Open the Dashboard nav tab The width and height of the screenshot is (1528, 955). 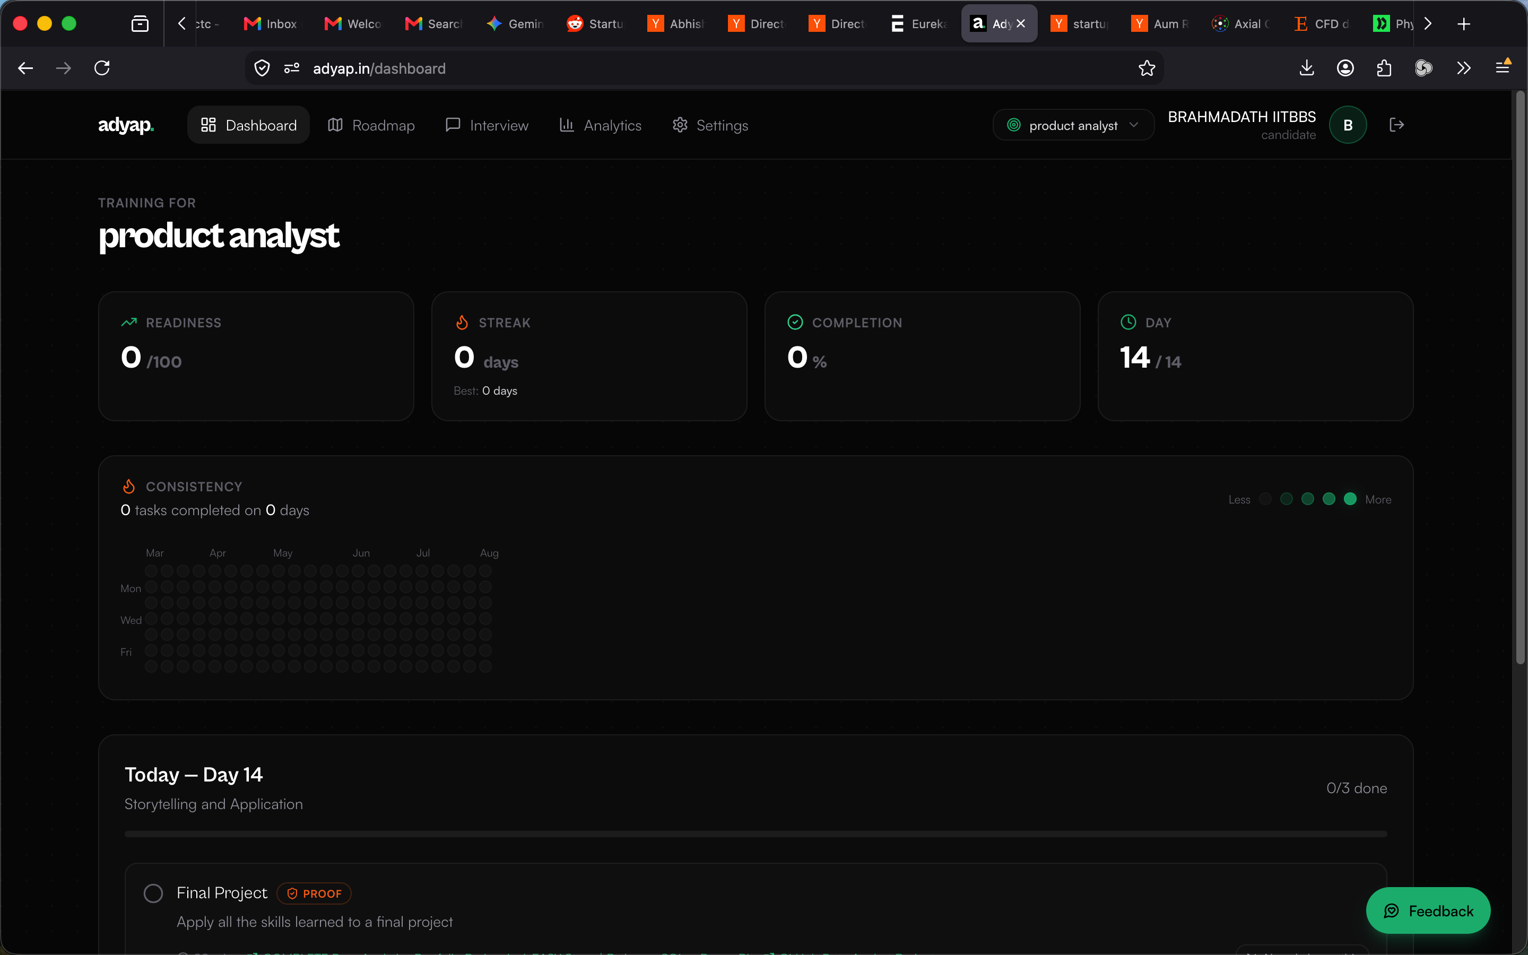pos(248,125)
